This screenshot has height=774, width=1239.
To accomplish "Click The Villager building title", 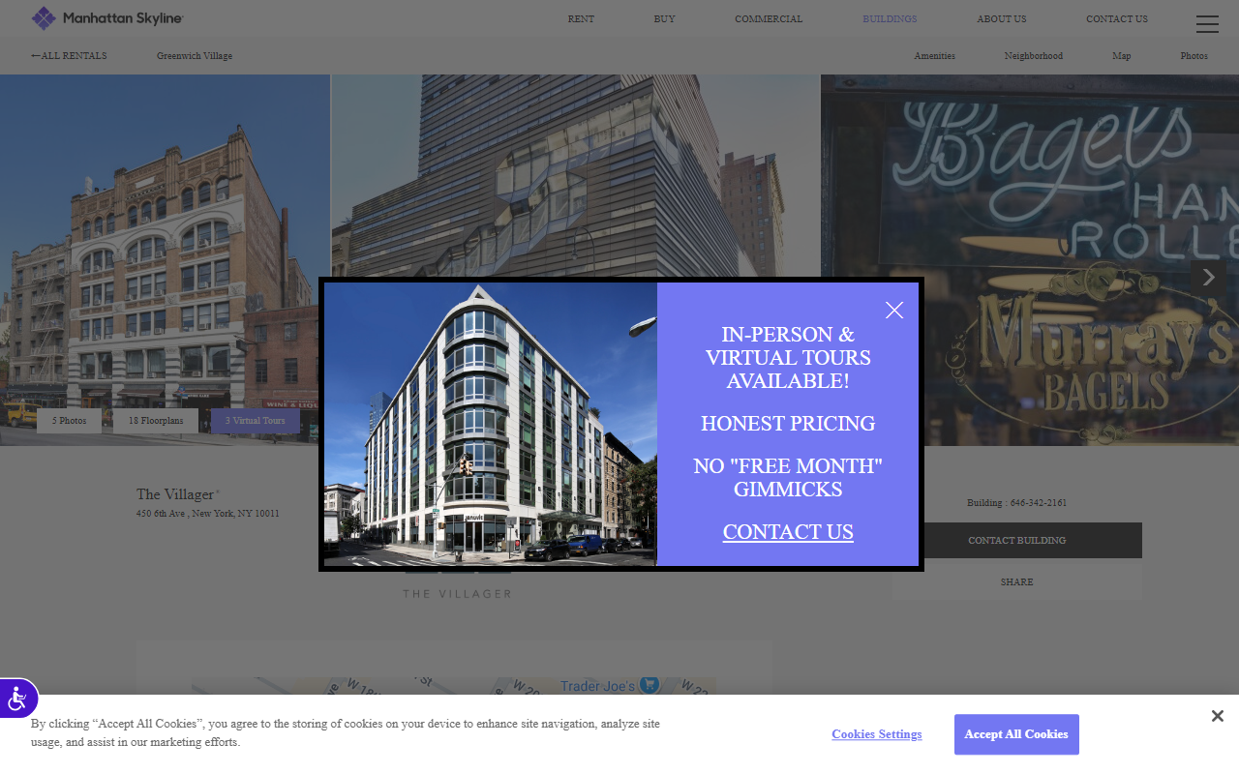I will [x=175, y=494].
